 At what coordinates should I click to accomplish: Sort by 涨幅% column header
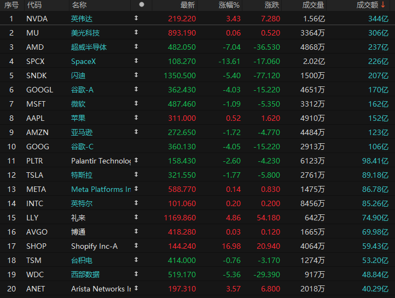pyautogui.click(x=229, y=5)
